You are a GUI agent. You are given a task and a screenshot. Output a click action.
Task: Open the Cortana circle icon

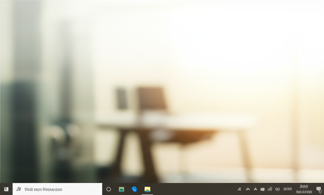(x=109, y=189)
